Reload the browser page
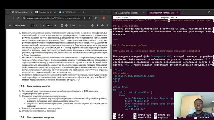 (18, 18)
